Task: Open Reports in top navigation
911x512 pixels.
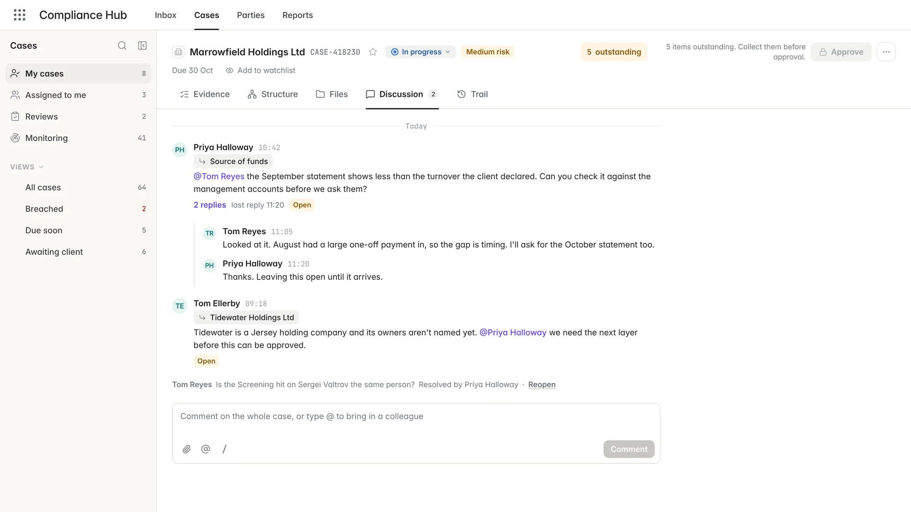Action: click(297, 15)
